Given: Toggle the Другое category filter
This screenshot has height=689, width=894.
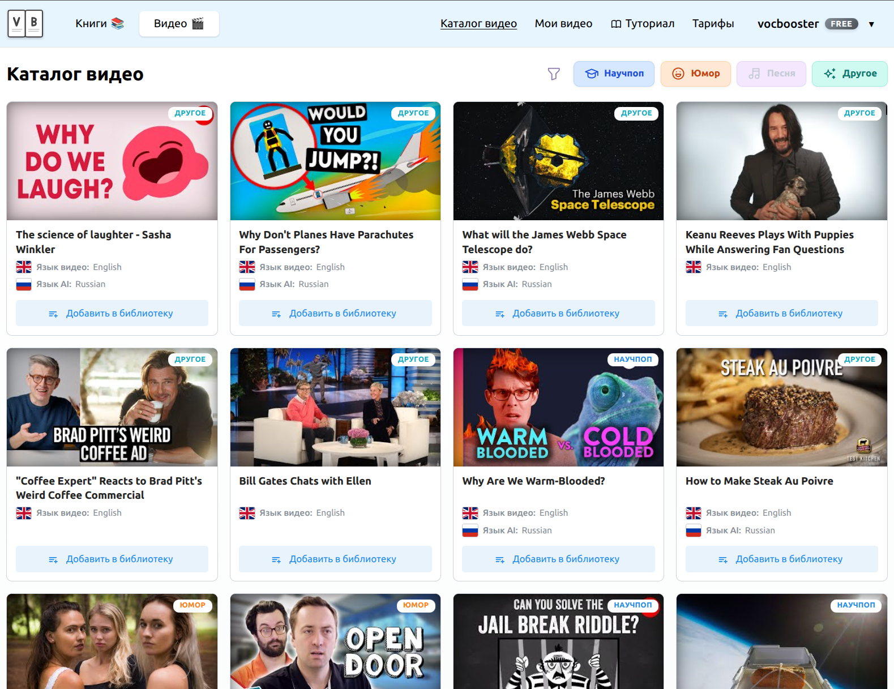Looking at the screenshot, I should (x=849, y=74).
